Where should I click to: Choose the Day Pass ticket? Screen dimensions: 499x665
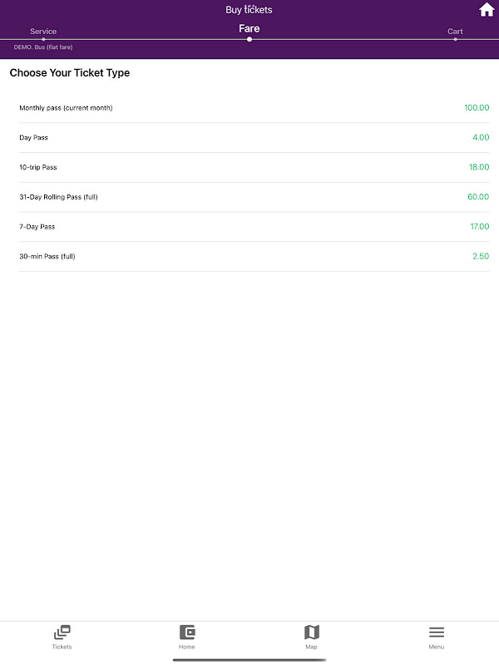coord(254,137)
